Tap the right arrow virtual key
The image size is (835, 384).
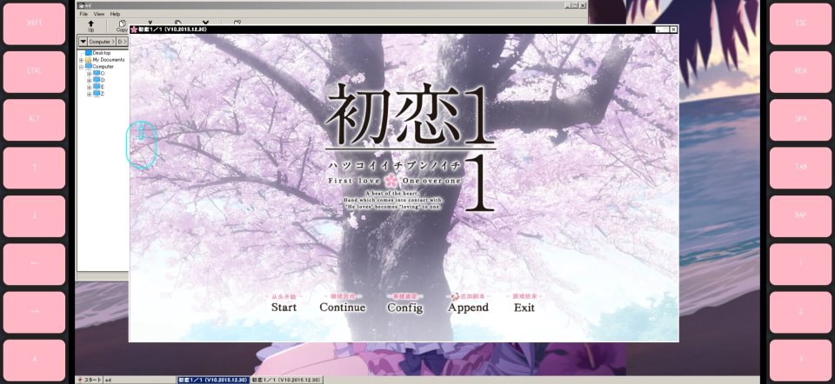point(34,312)
